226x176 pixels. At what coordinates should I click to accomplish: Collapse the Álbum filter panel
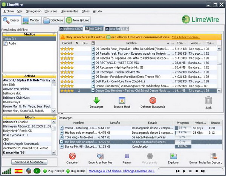click(54, 117)
